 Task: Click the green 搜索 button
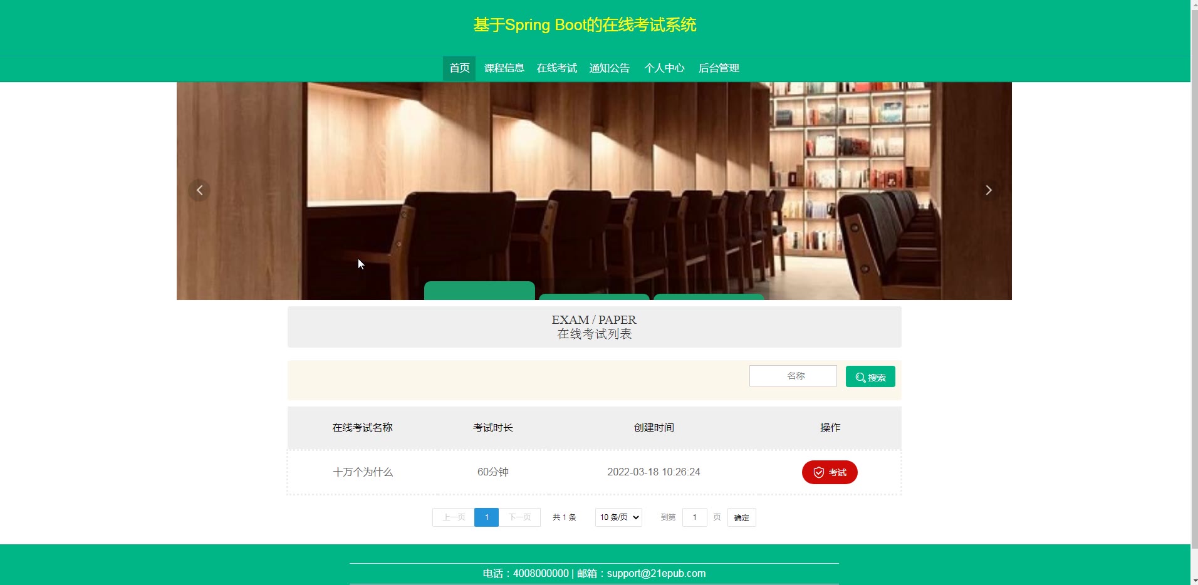point(870,376)
